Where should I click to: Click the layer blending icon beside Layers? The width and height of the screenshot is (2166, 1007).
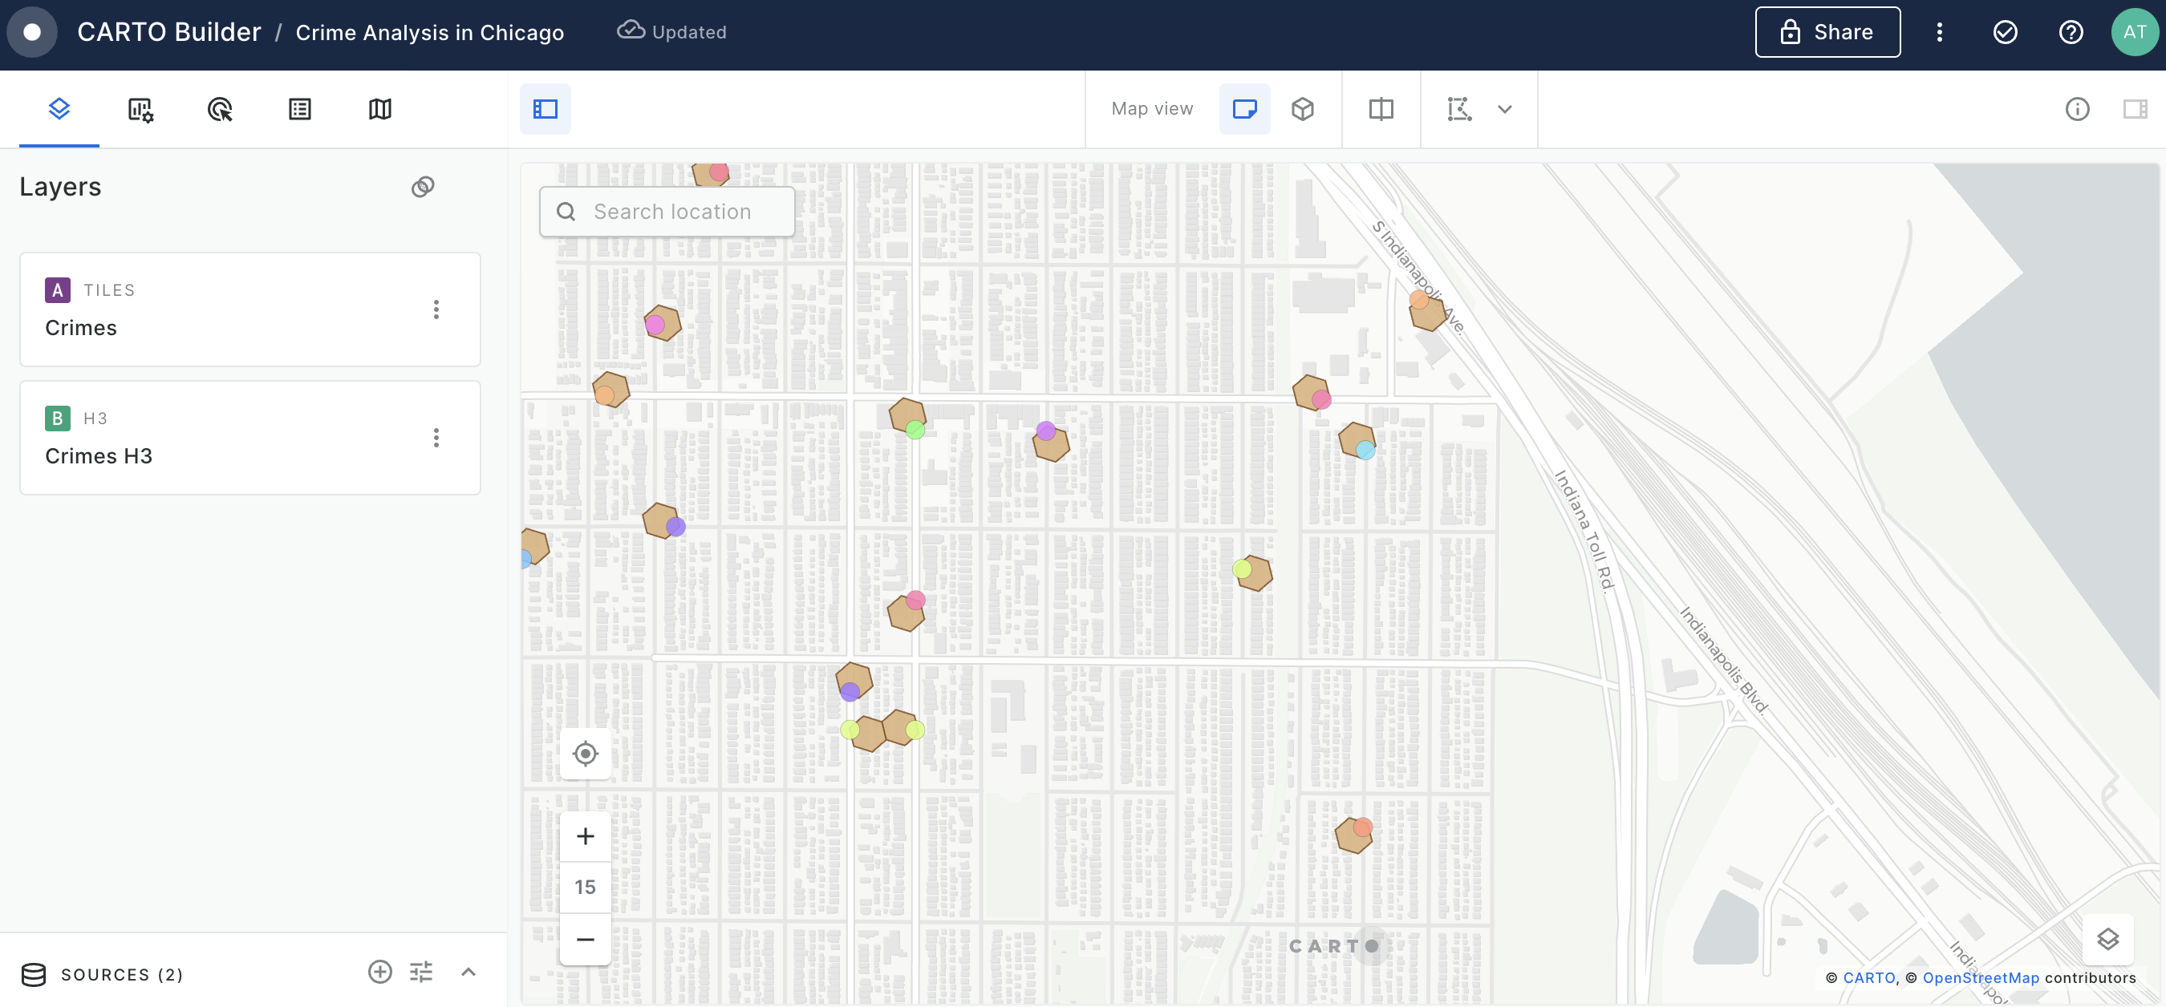pyautogui.click(x=423, y=187)
